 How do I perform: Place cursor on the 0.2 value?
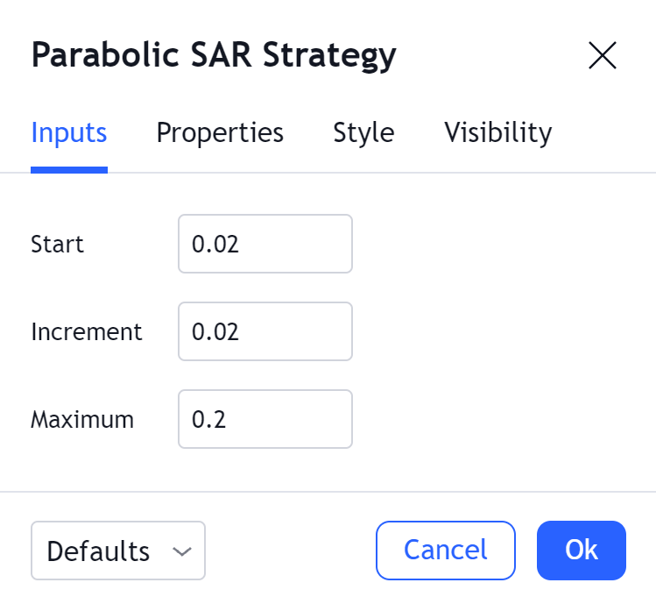click(209, 419)
